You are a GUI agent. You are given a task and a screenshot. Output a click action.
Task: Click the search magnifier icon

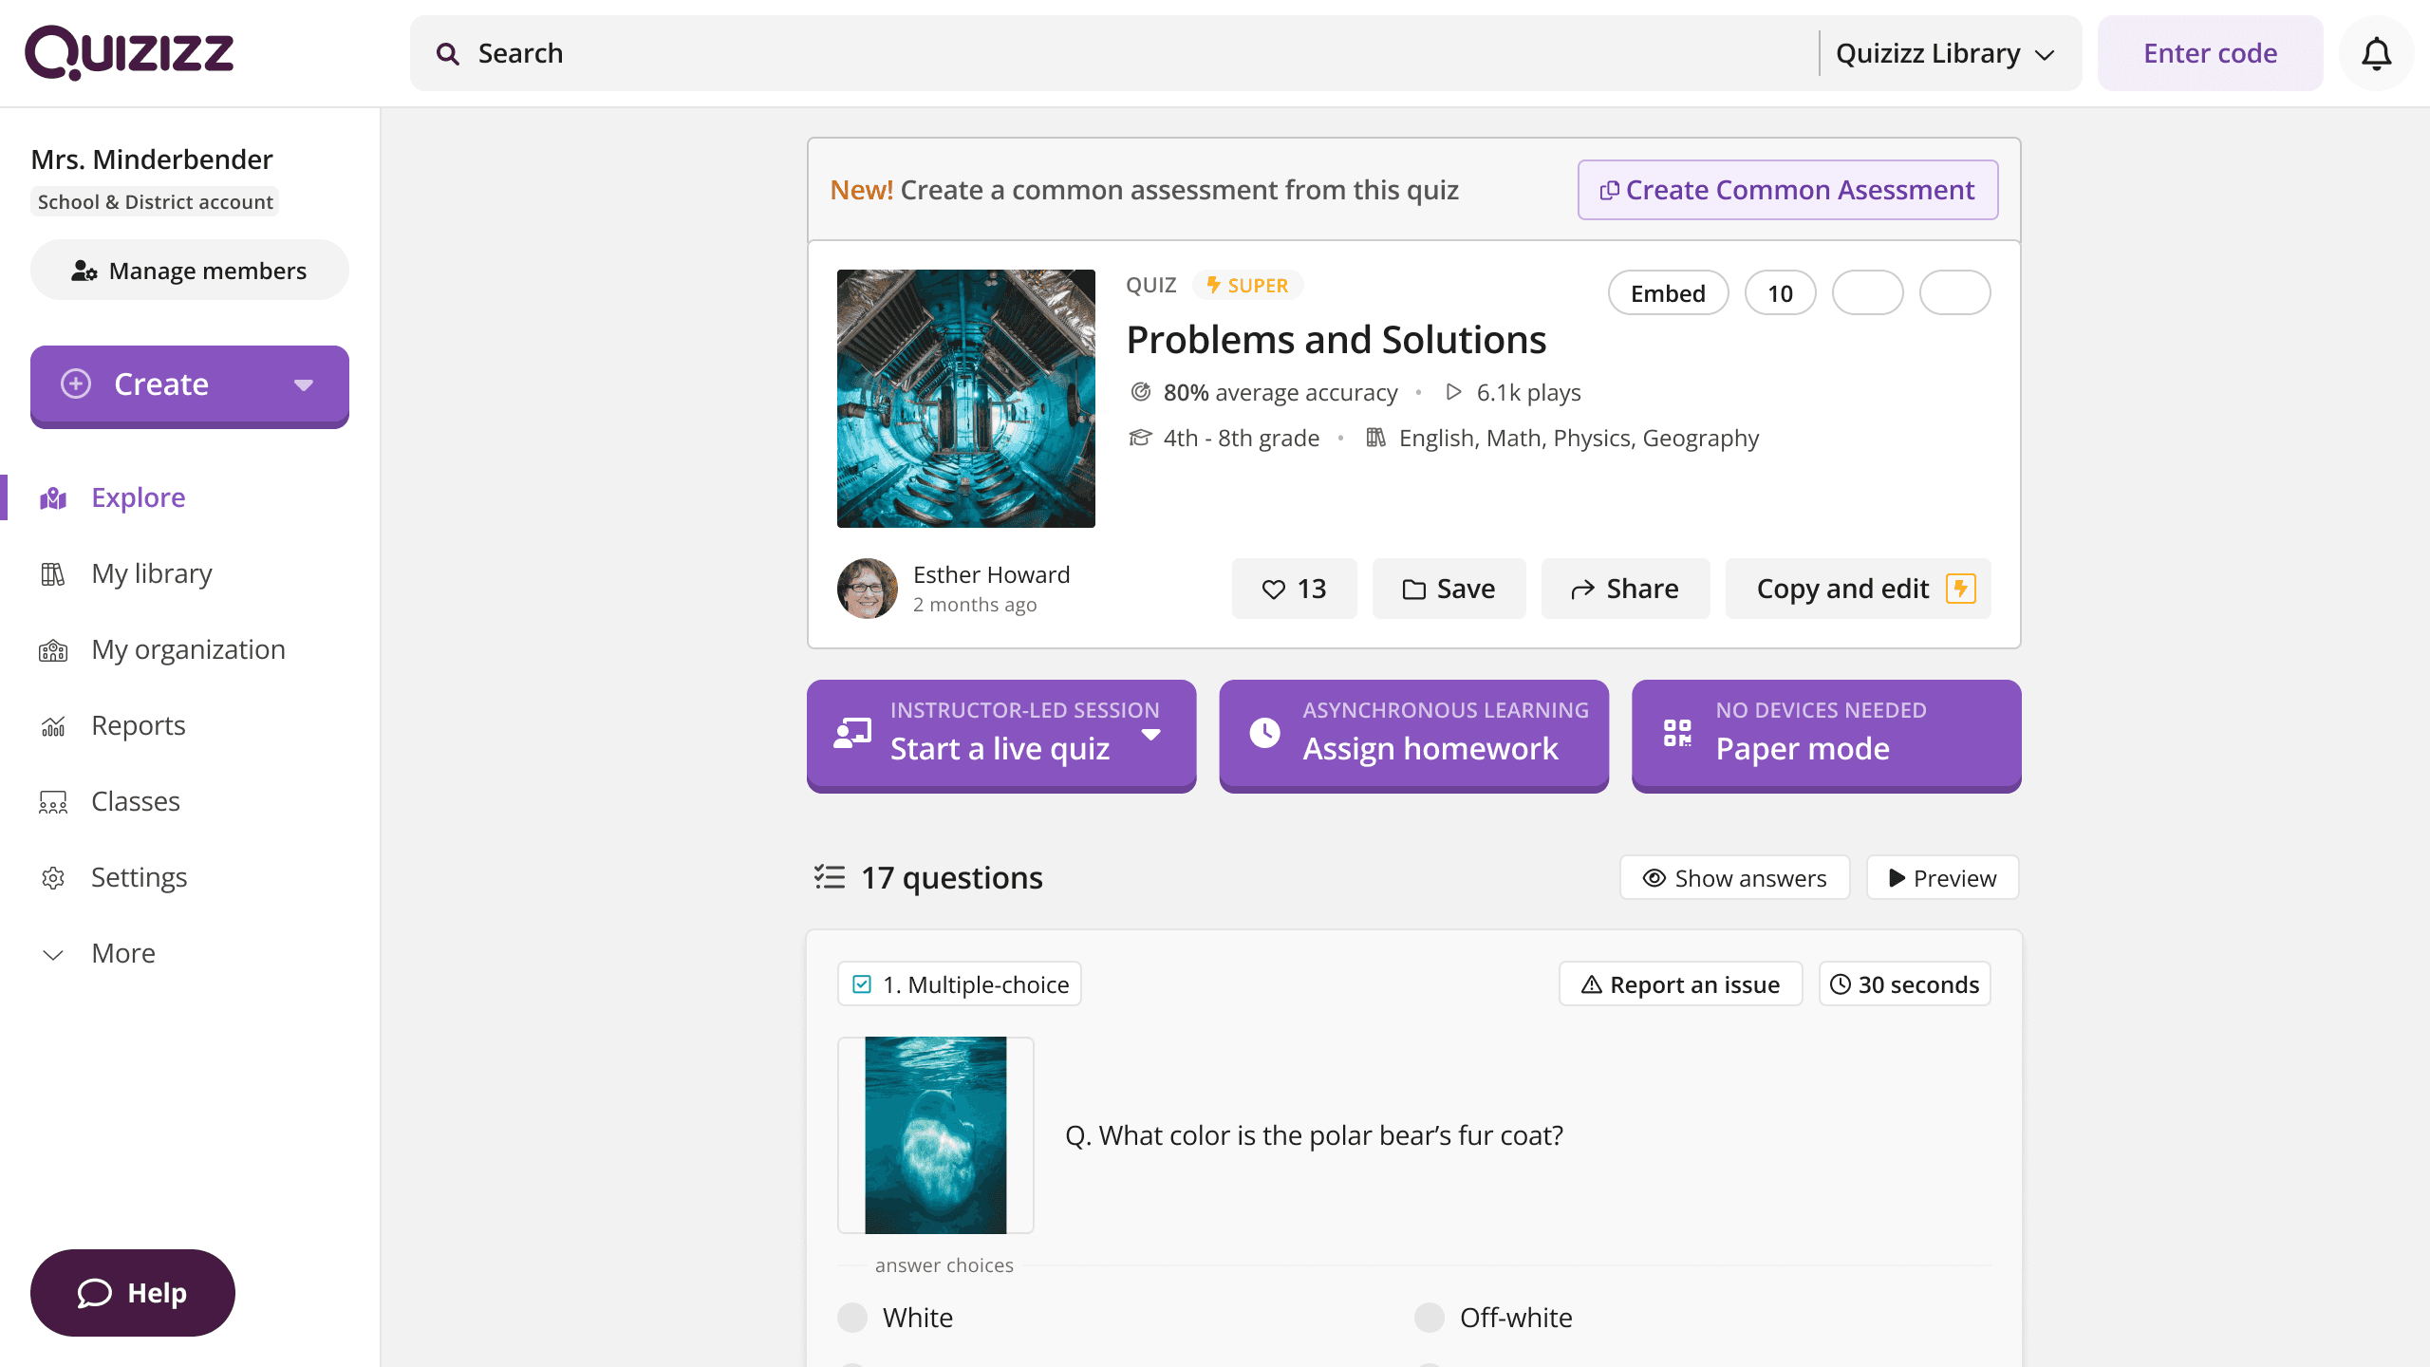tap(447, 54)
